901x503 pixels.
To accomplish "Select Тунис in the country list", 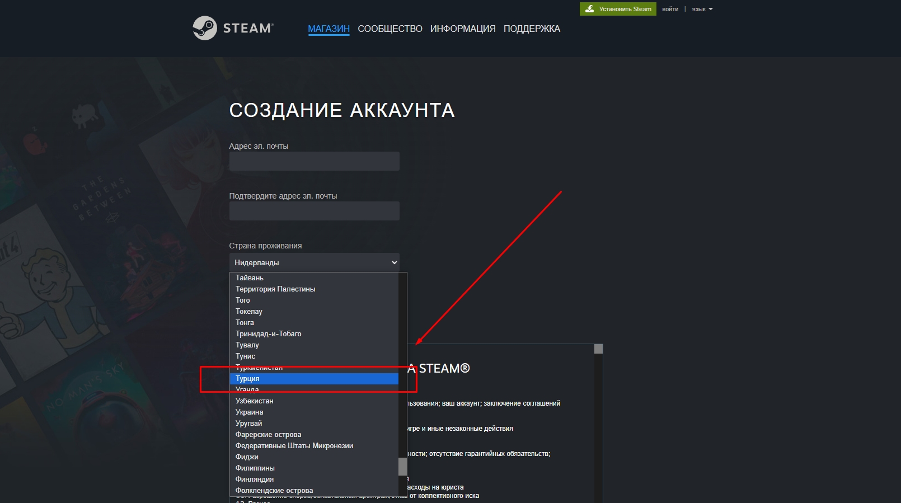I will click(x=314, y=356).
